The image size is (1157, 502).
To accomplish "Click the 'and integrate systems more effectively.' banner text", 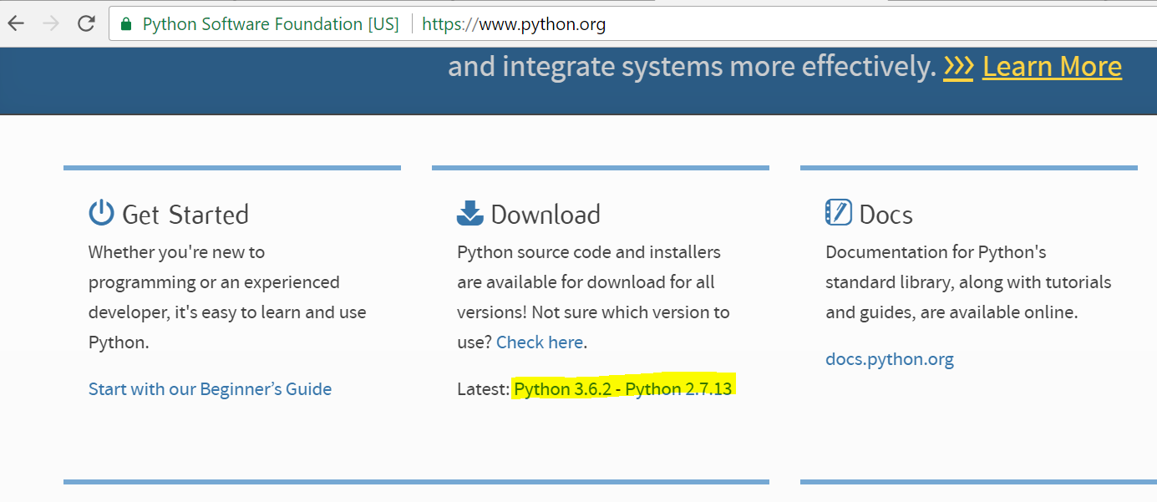I will [692, 66].
